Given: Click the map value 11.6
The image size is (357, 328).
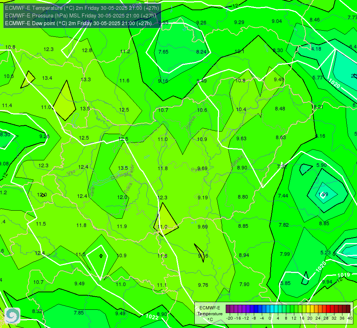Looking at the screenshot, I should 124,81.
